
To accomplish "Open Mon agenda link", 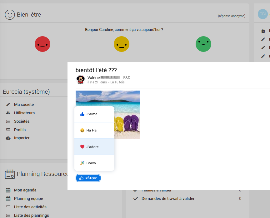I will coord(25,190).
